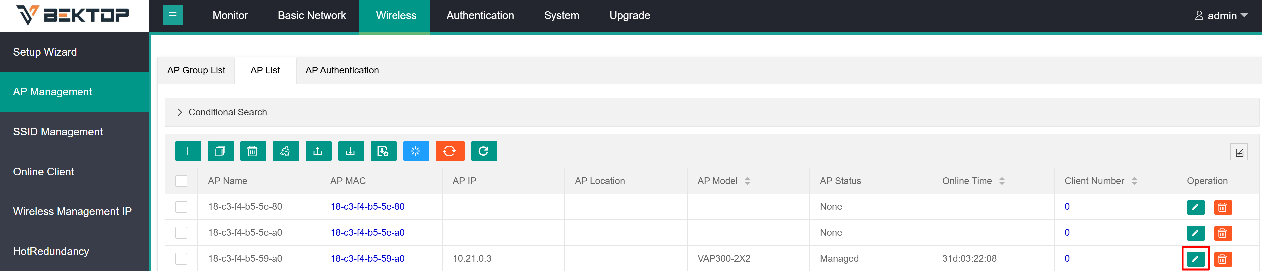Viewport: 1262px width, 271px height.
Task: Click the download arrow toolbar icon
Action: pos(351,151)
